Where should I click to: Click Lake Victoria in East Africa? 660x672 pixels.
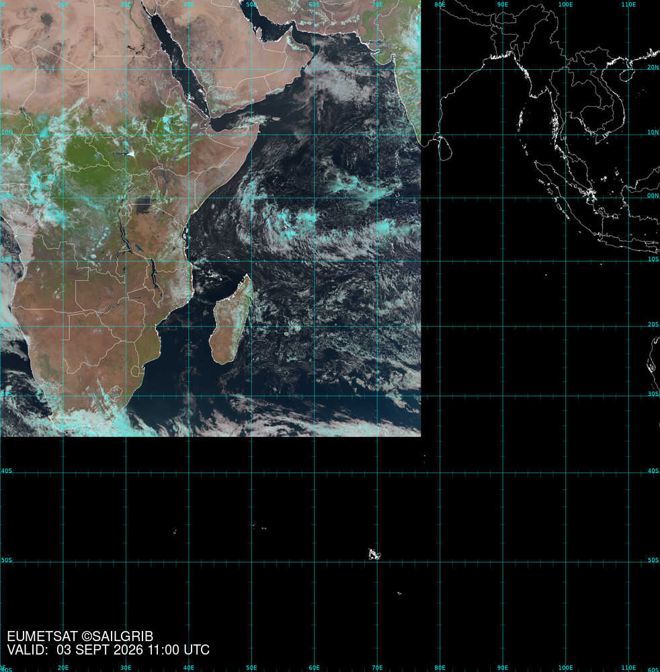click(x=144, y=205)
